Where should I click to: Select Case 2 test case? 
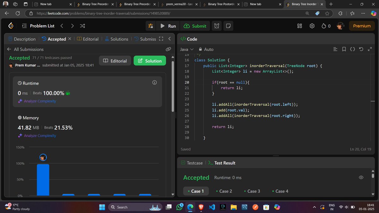[224, 191]
